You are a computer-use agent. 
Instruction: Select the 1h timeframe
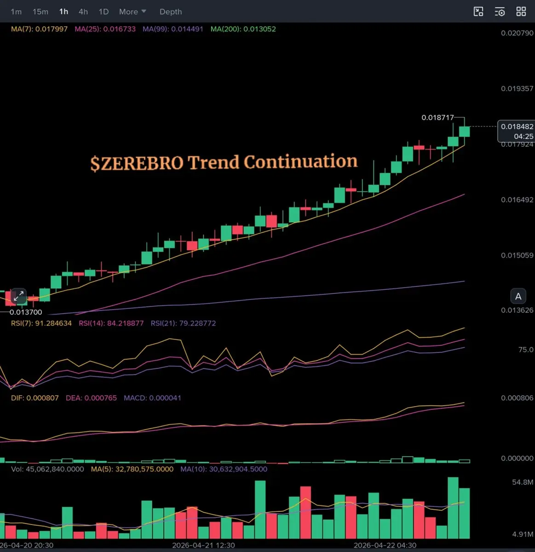click(63, 11)
